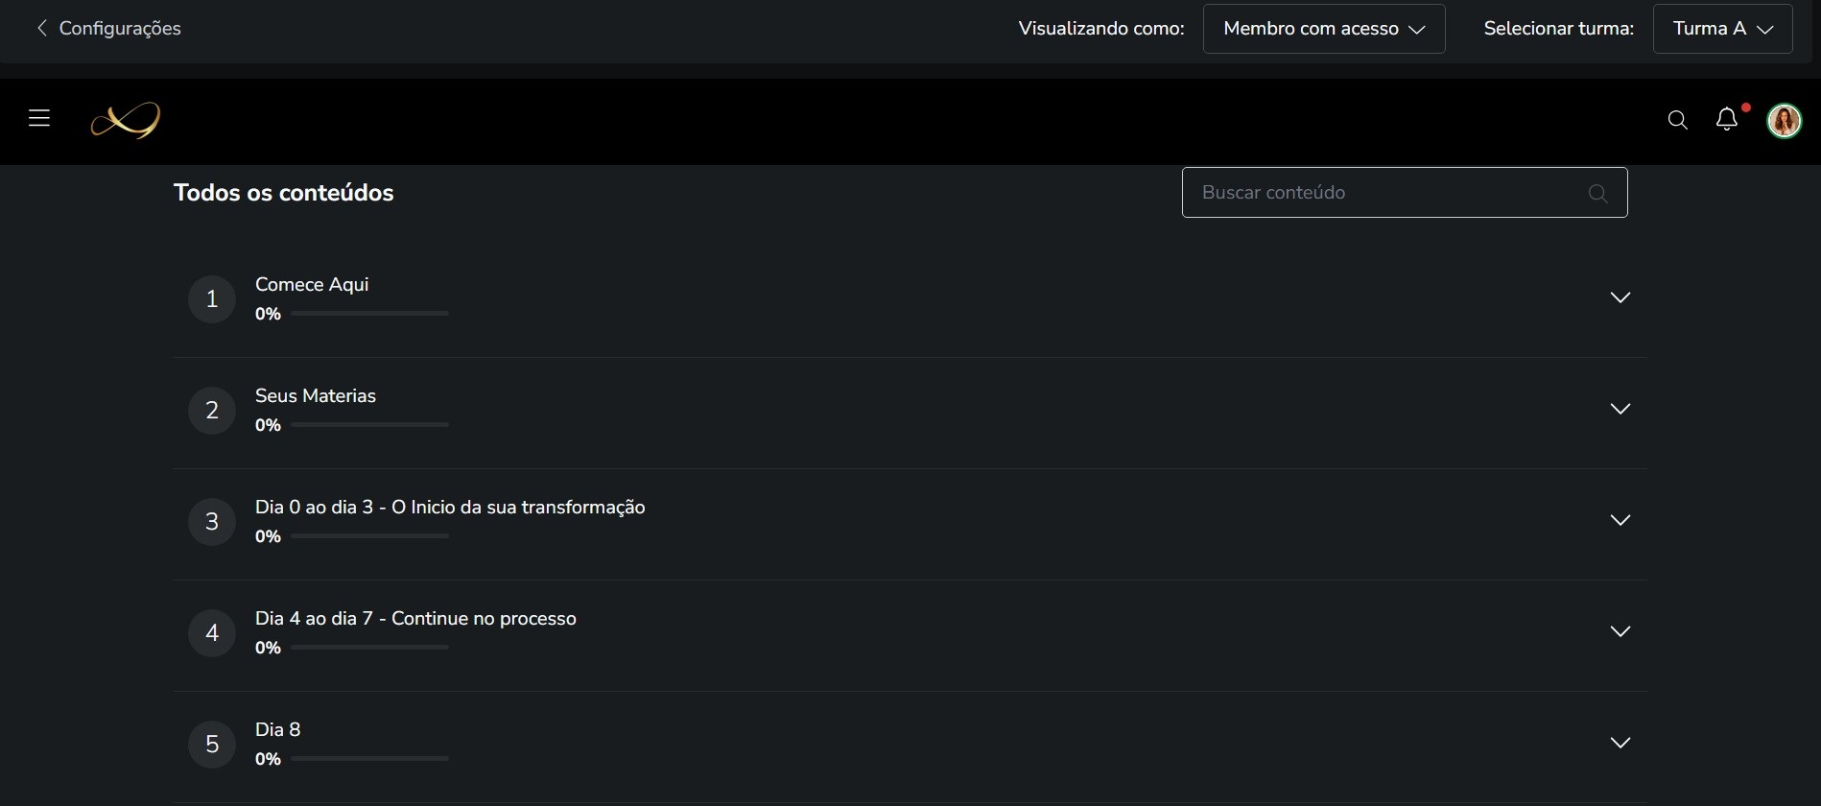
Task: Open search via header magnifier icon
Action: click(x=1677, y=120)
